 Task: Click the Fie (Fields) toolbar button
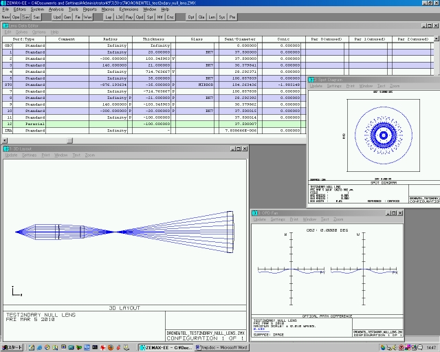point(78,17)
